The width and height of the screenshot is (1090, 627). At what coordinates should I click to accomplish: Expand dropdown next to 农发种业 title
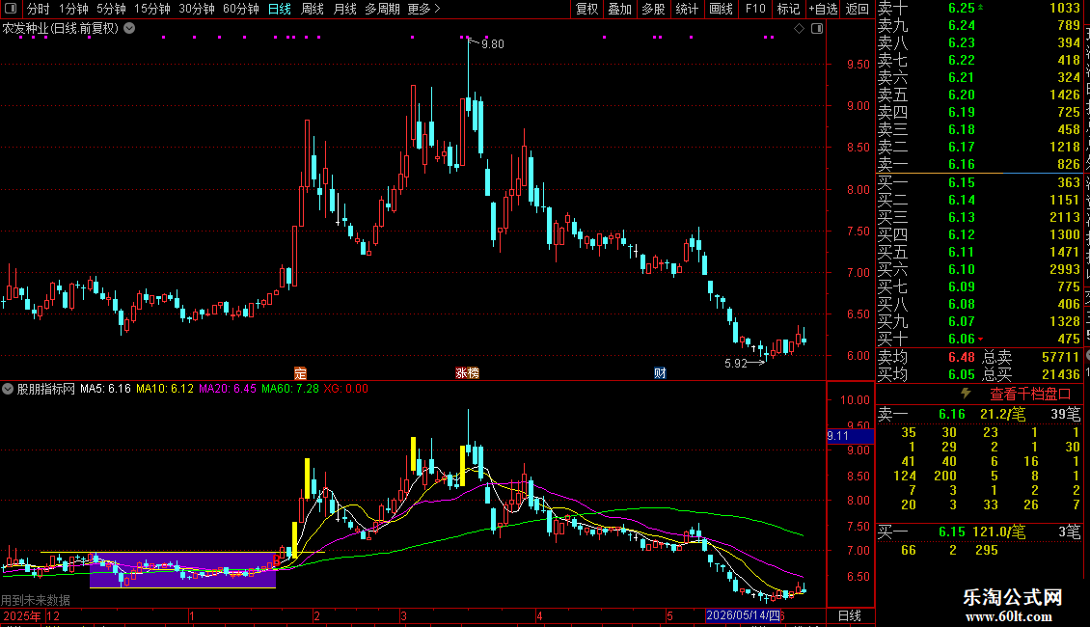(x=129, y=29)
